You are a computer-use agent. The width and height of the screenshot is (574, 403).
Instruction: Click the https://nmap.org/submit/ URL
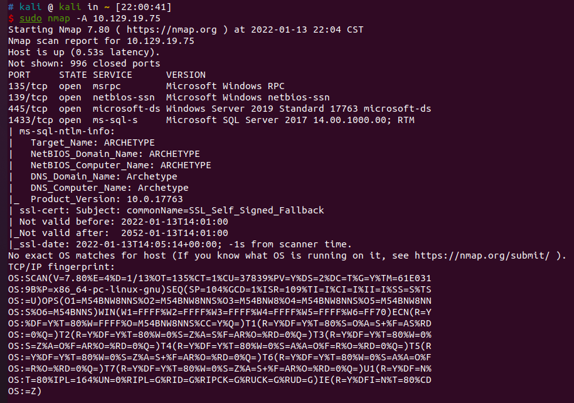(x=482, y=255)
